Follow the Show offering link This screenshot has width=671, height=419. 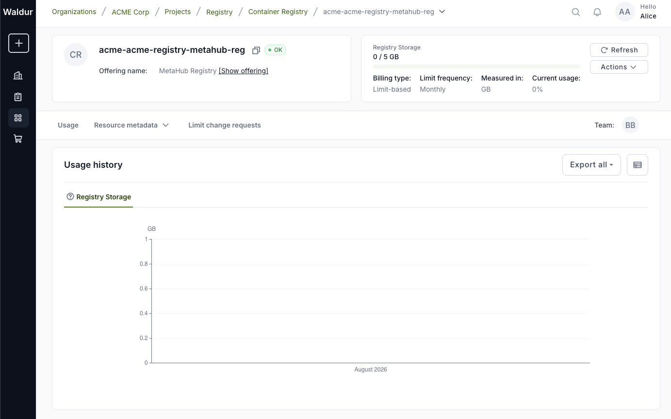[x=244, y=71]
